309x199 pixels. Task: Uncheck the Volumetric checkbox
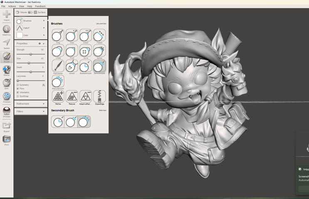pyautogui.click(x=18, y=92)
